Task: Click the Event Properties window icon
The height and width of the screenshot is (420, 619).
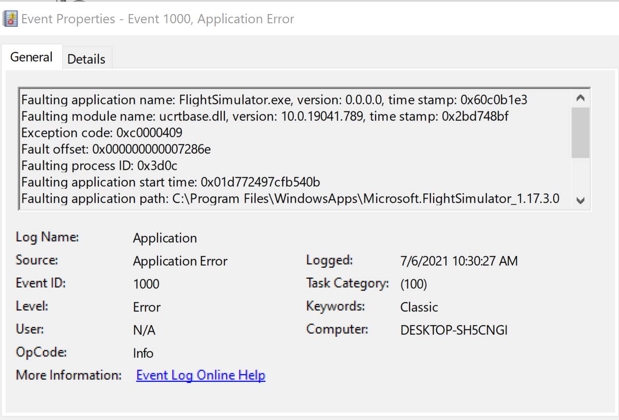Action: click(10, 19)
